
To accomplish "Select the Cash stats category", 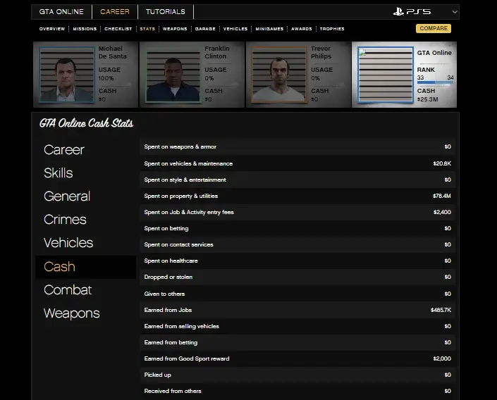I will coord(85,267).
